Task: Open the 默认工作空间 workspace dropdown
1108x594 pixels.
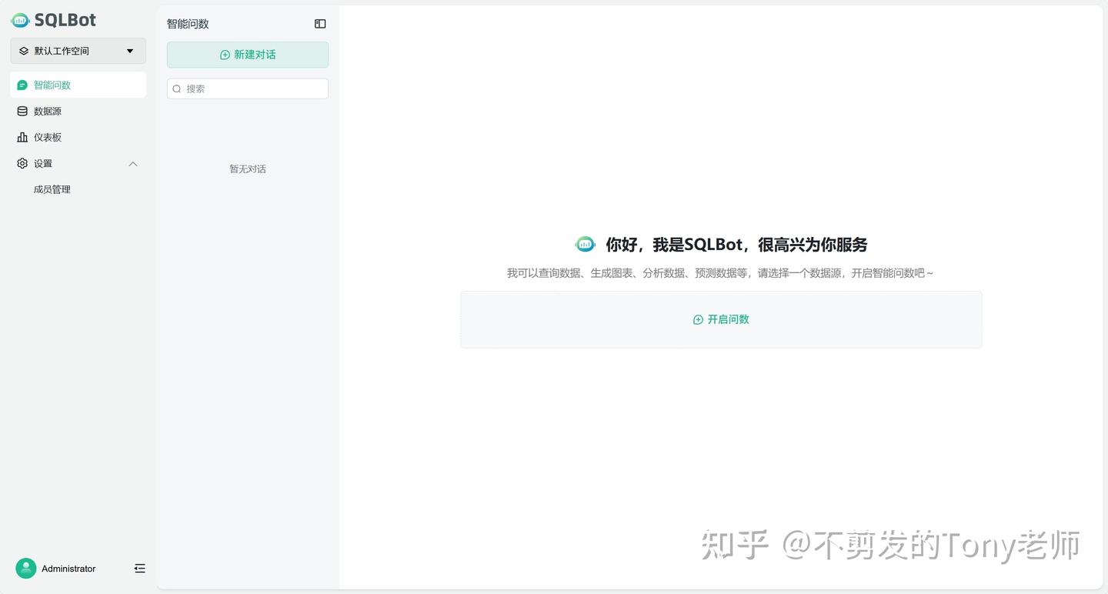Action: [x=77, y=50]
